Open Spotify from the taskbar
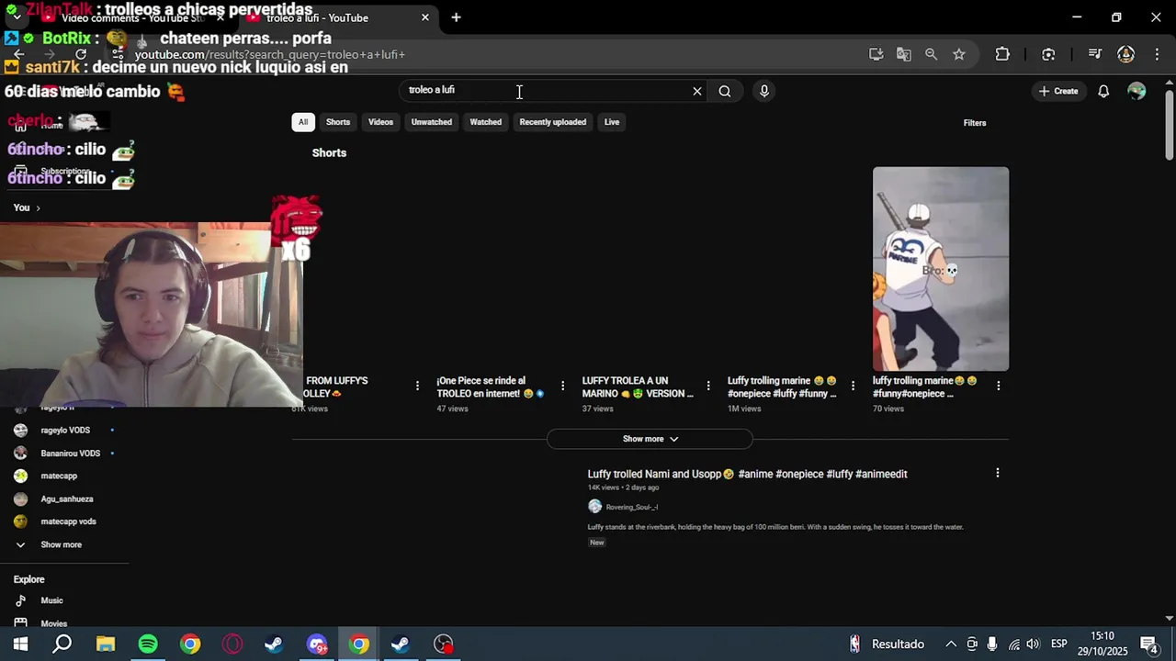Viewport: 1176px width, 661px height. (x=148, y=644)
